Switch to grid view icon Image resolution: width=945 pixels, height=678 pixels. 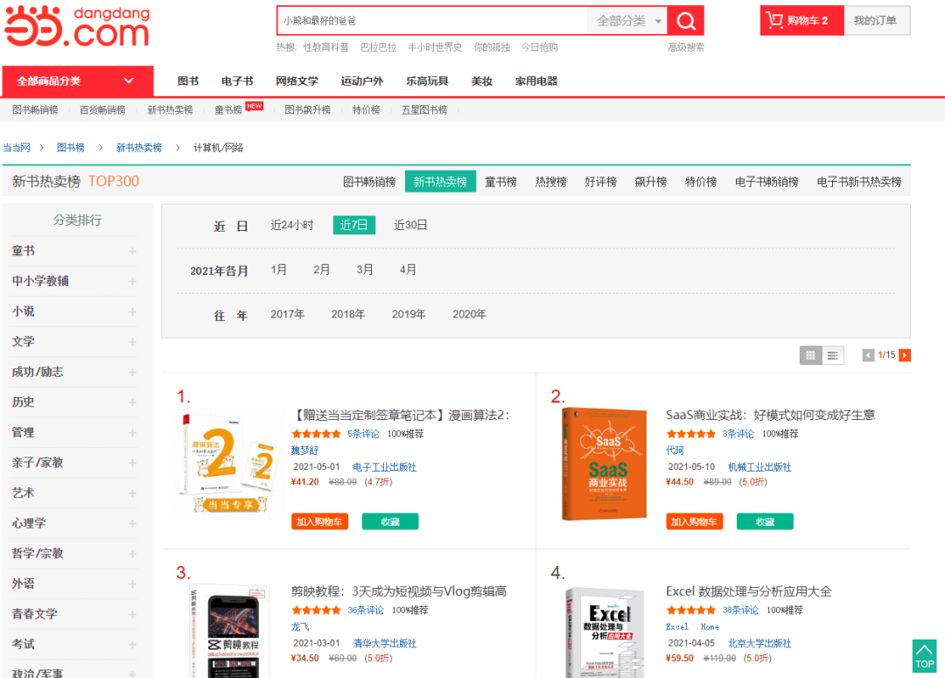click(x=810, y=355)
